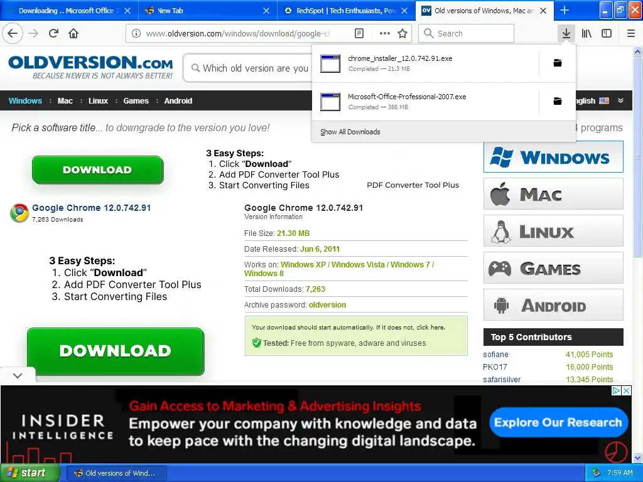
Task: Switch to the TechSpot tab
Action: (x=346, y=11)
